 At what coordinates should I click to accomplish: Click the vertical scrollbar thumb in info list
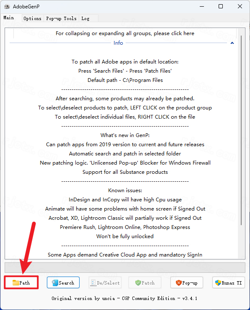click(241, 130)
